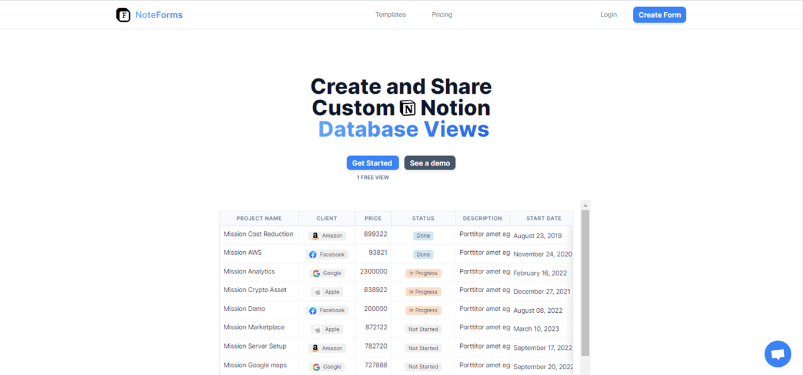Click the start date August 23, 2019
The width and height of the screenshot is (803, 375).
[x=537, y=236]
